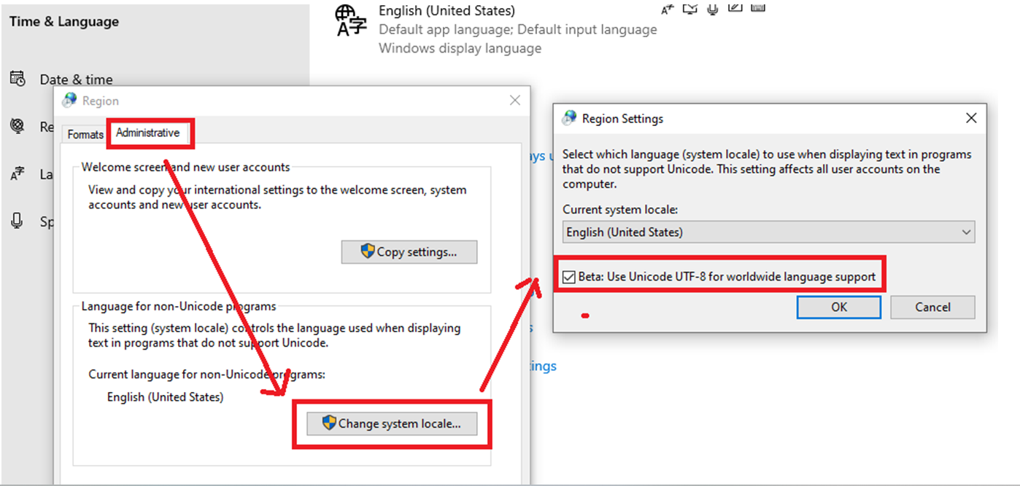Select the Language icon in sidebar
This screenshot has height=486, width=1020.
click(x=18, y=174)
